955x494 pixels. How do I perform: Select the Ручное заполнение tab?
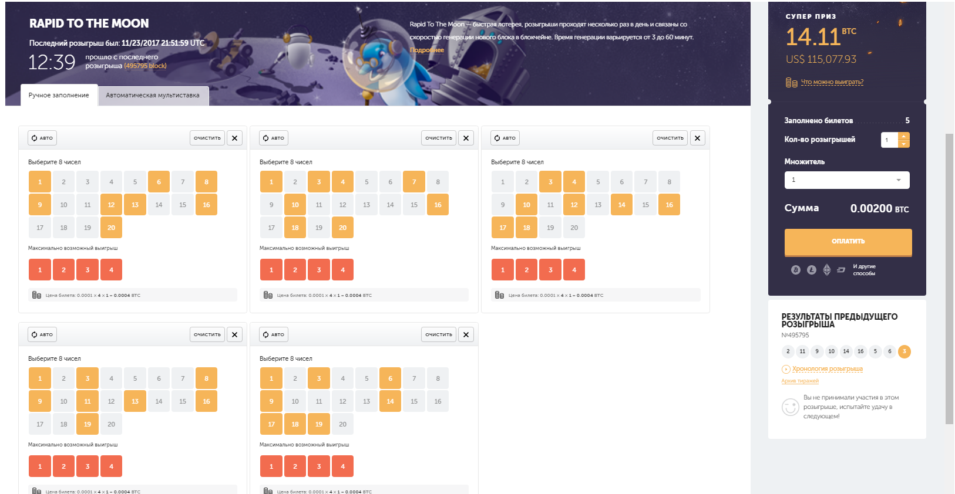click(59, 96)
